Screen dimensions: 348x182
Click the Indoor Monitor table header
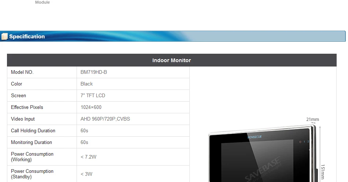click(171, 60)
